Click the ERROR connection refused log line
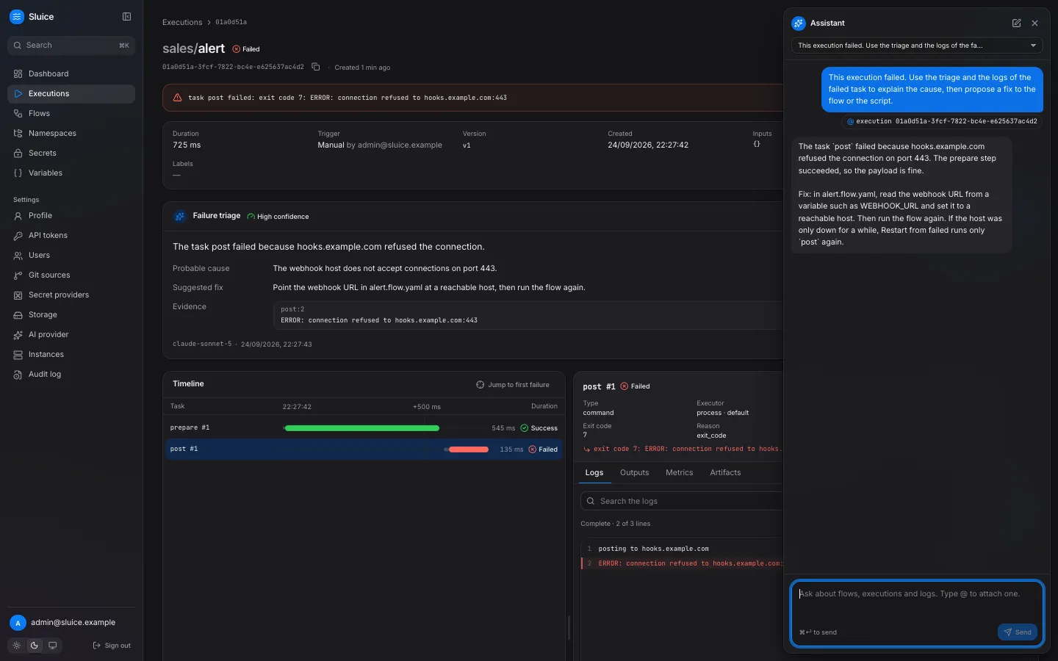1058x661 pixels. coord(682,563)
